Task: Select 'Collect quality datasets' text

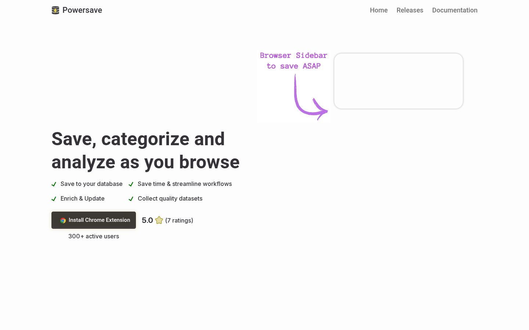Action: pyautogui.click(x=170, y=198)
